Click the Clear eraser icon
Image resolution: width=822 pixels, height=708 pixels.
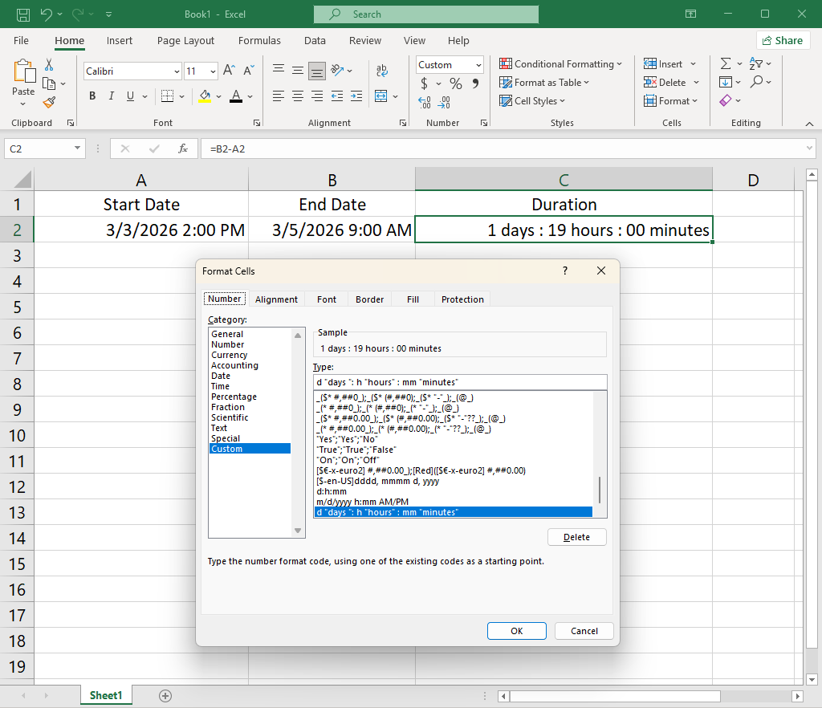(x=726, y=100)
